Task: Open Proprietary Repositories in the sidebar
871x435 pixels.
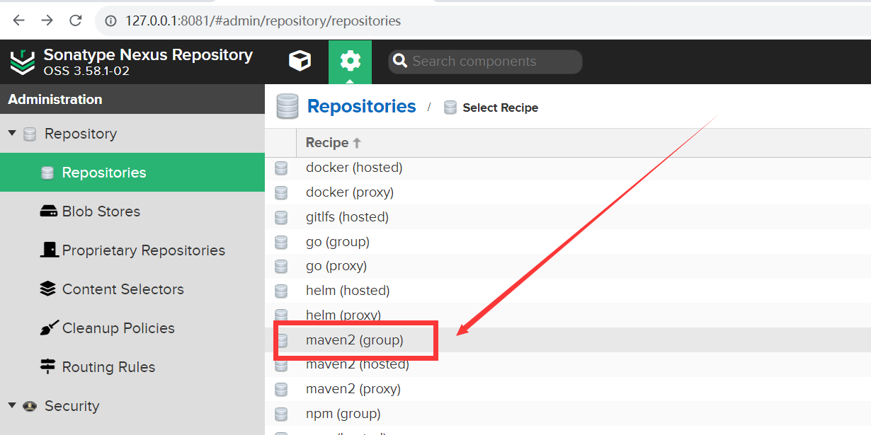Action: click(143, 250)
